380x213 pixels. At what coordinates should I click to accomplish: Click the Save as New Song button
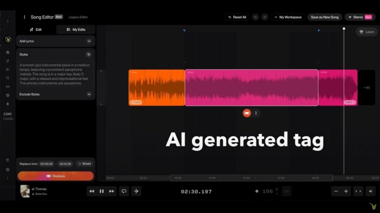click(324, 17)
